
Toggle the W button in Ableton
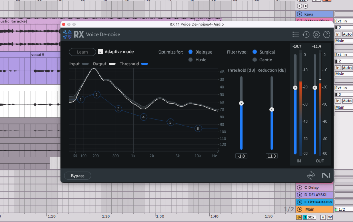click(330, 217)
